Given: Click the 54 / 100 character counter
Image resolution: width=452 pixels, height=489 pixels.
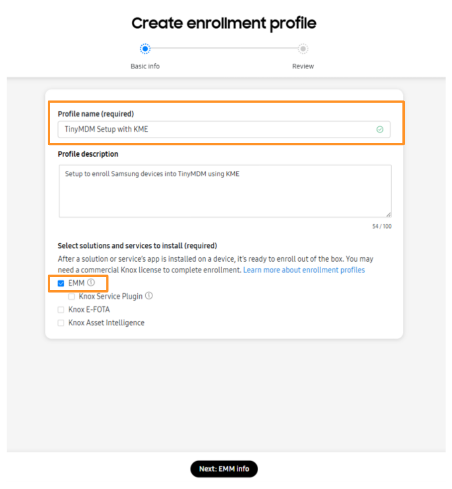Looking at the screenshot, I should click(382, 226).
